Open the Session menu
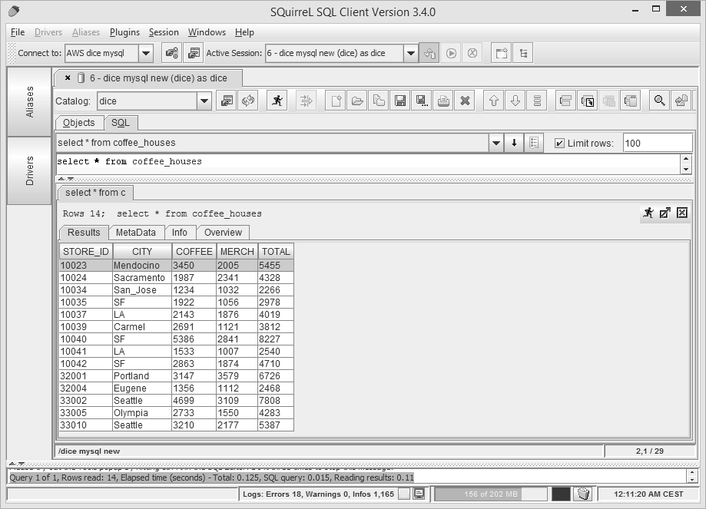706x509 pixels. (x=164, y=32)
